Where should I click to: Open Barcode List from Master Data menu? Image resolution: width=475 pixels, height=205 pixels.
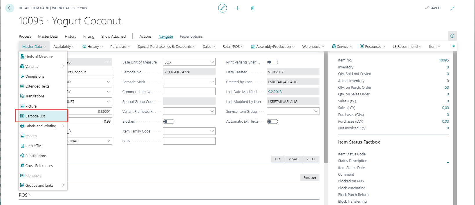point(35,116)
